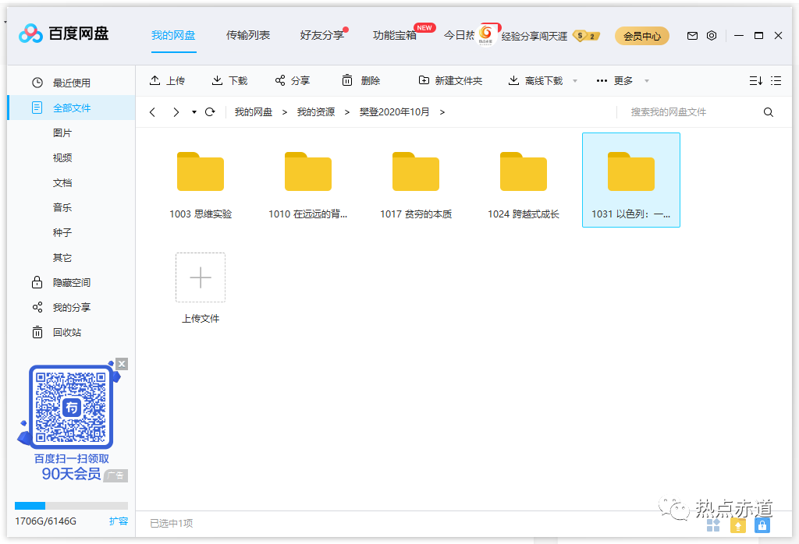Click the storage usage progress bar
The image size is (799, 544).
click(71, 505)
